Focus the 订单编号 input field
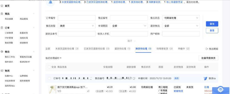This screenshot has width=230, height=94. pyautogui.click(x=76, y=18)
